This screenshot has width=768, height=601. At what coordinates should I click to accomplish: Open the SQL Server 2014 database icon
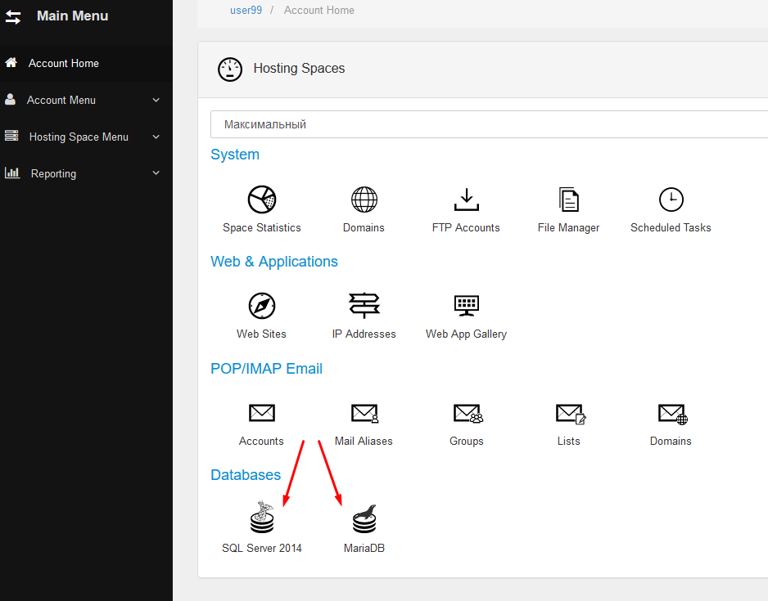pos(262,517)
